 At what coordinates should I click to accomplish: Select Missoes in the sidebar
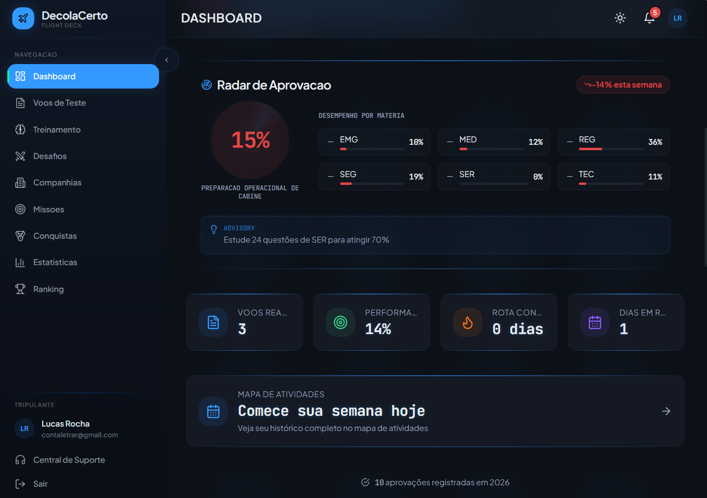[x=83, y=209]
